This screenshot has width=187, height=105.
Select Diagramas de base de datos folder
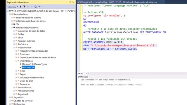[x=31, y=31]
